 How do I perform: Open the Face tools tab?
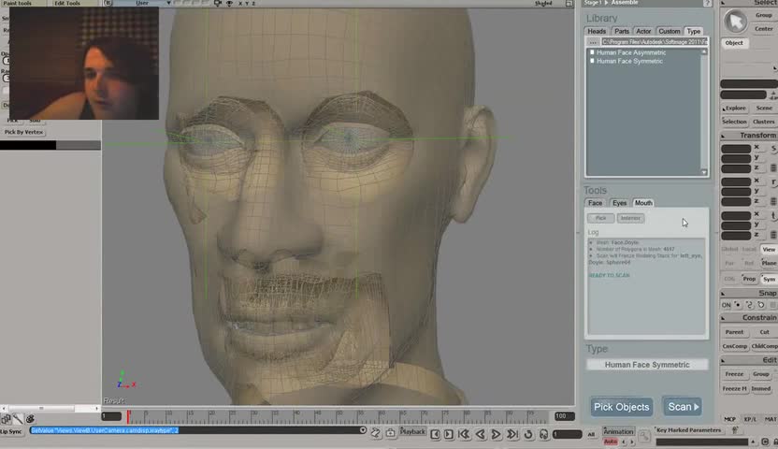click(595, 203)
